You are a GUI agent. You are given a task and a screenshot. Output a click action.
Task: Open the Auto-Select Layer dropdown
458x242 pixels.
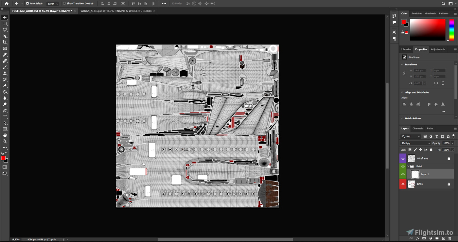(53, 4)
